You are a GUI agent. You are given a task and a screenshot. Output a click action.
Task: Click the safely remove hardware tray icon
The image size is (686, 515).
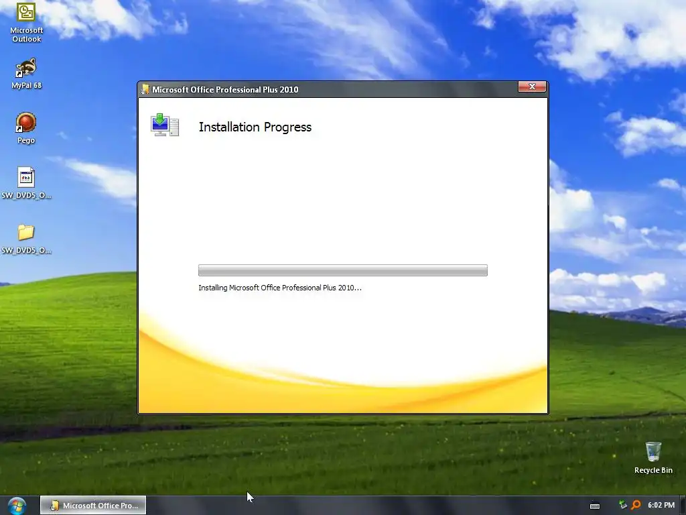point(623,505)
